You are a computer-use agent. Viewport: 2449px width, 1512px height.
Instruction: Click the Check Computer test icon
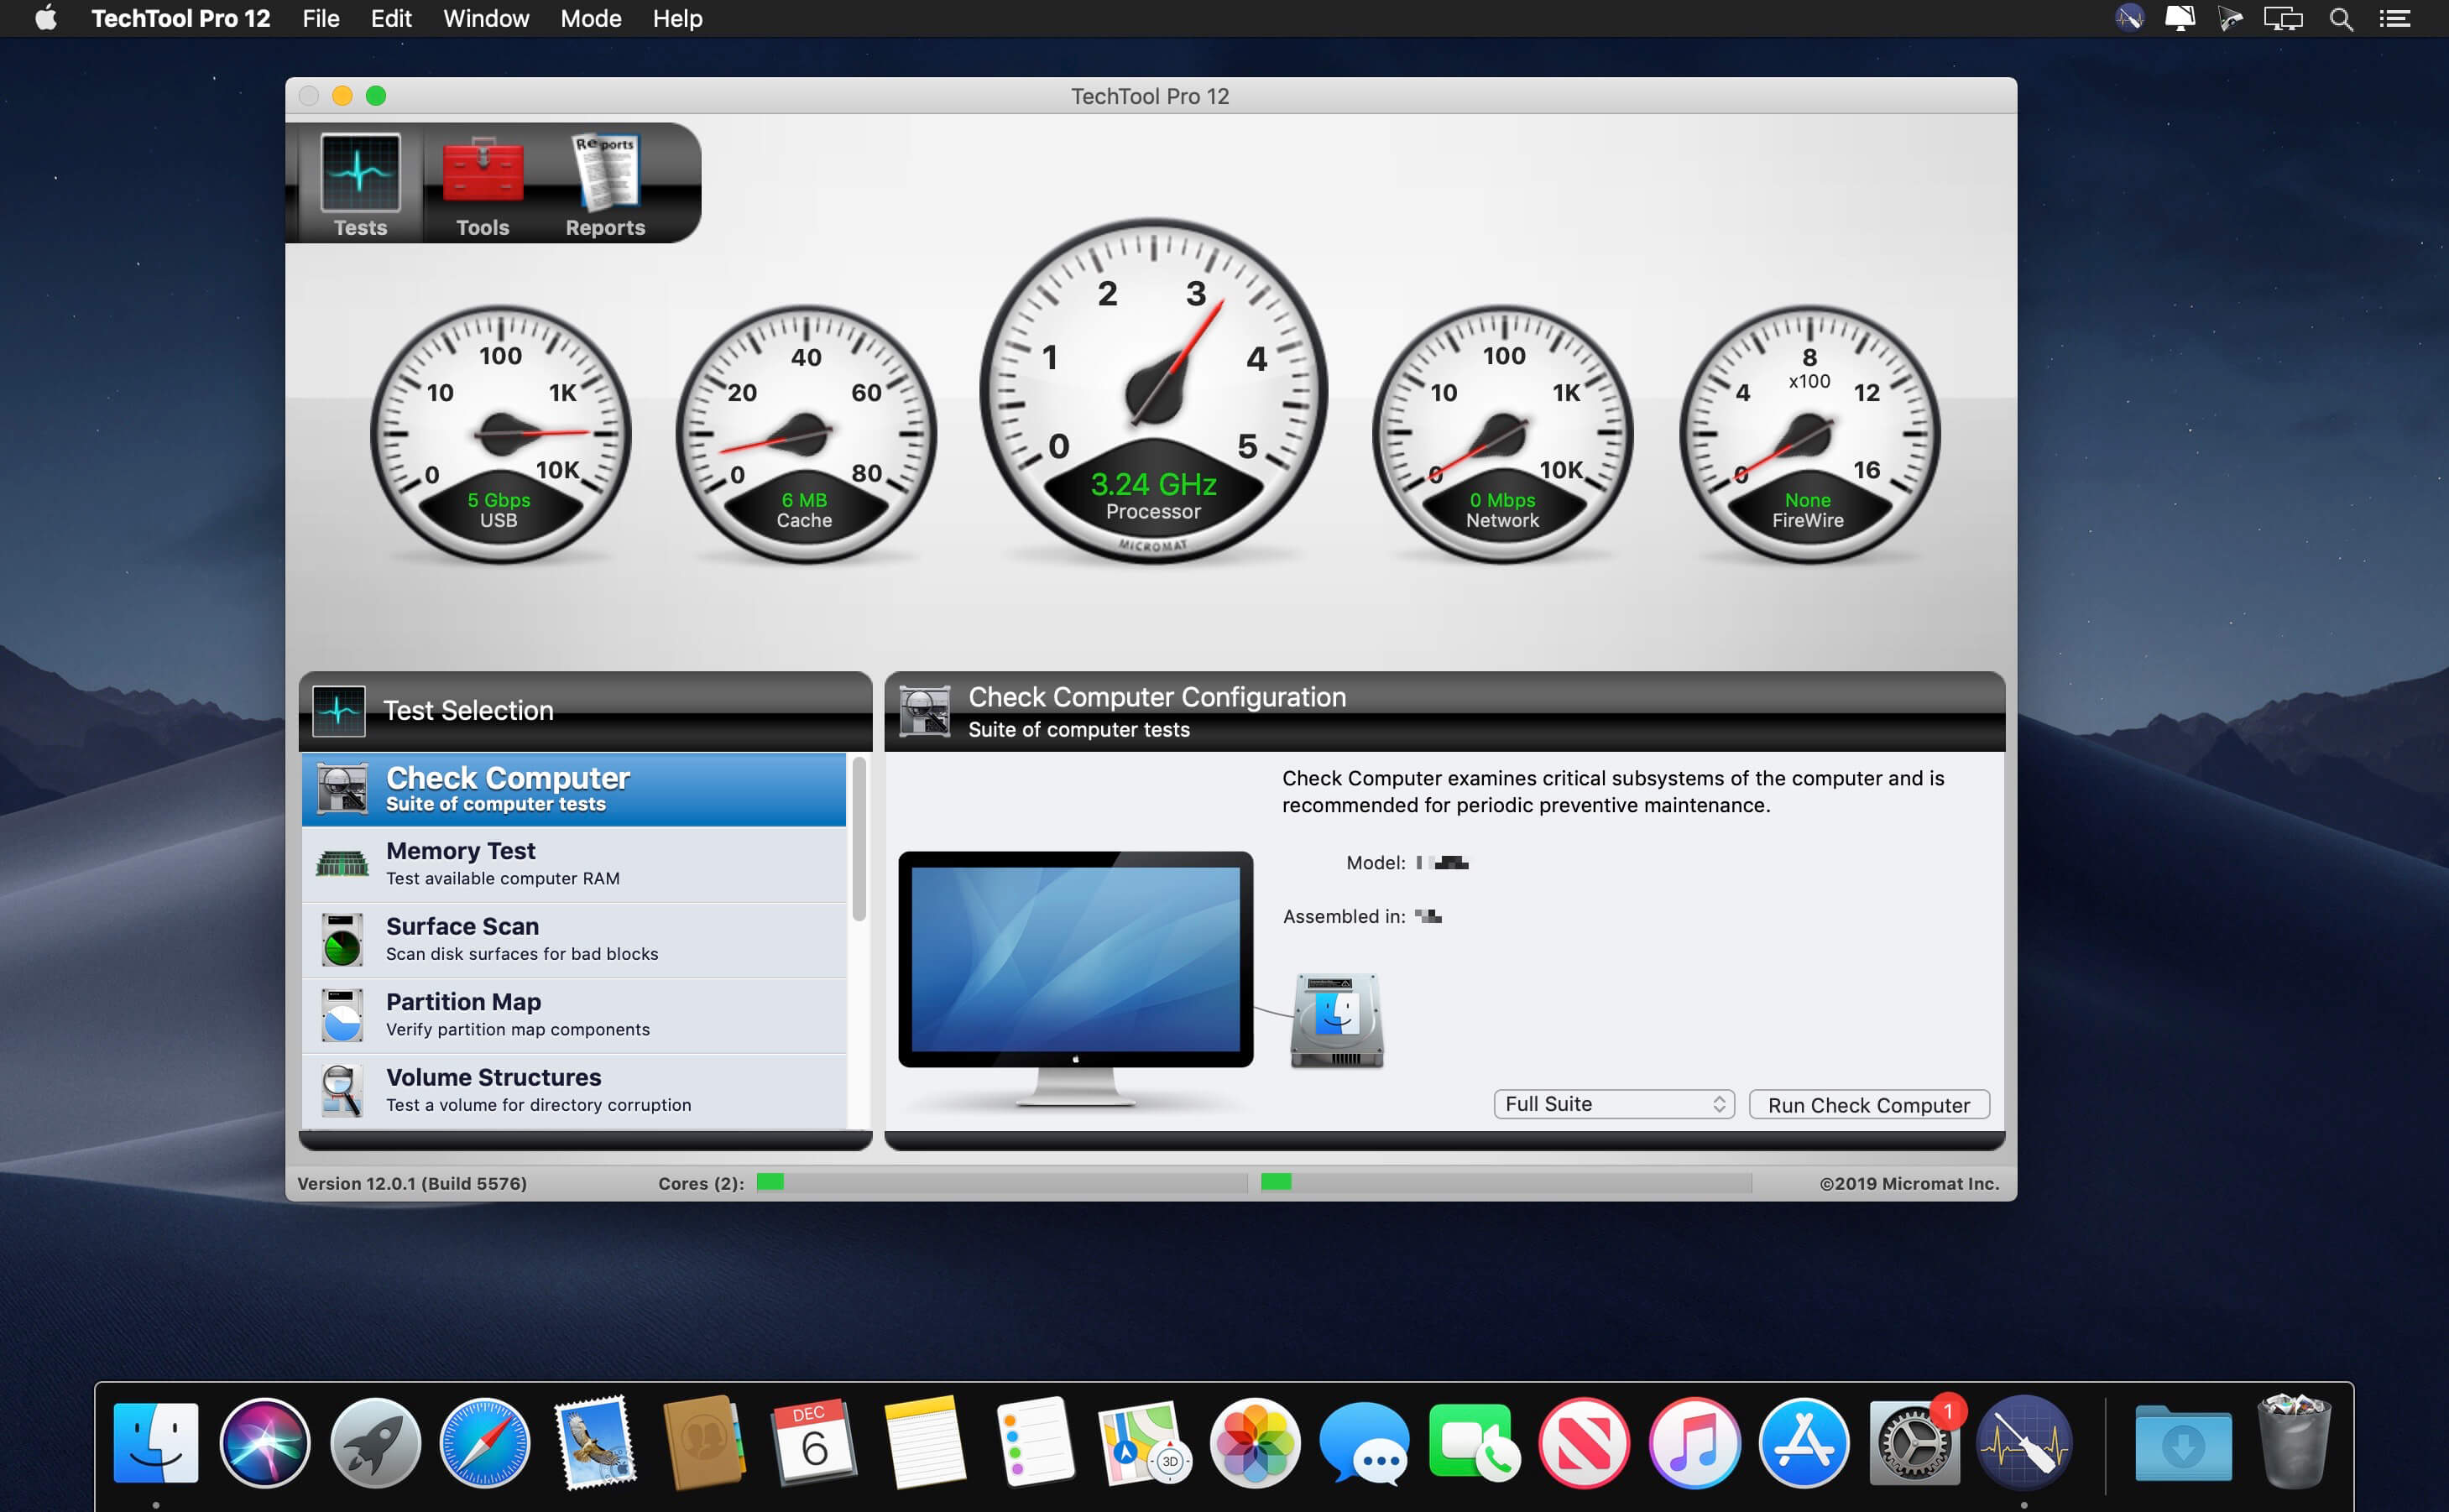click(342, 788)
